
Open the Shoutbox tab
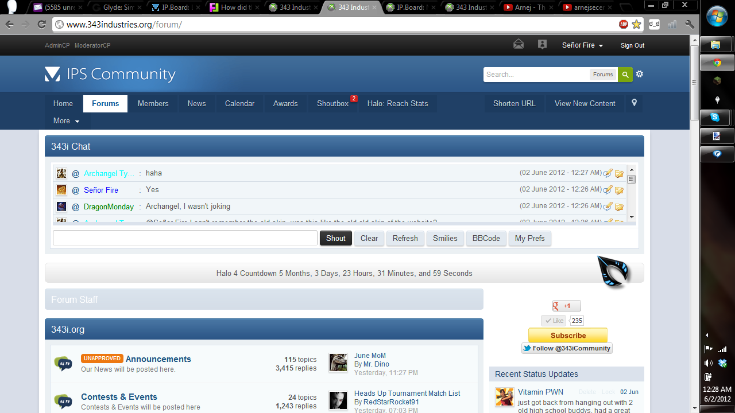click(x=332, y=104)
